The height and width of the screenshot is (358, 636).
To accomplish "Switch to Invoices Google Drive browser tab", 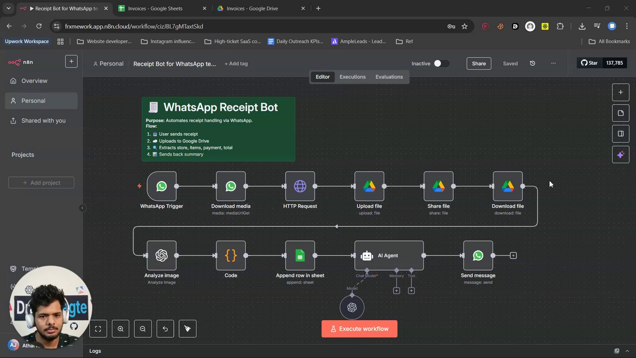I will tap(261, 8).
